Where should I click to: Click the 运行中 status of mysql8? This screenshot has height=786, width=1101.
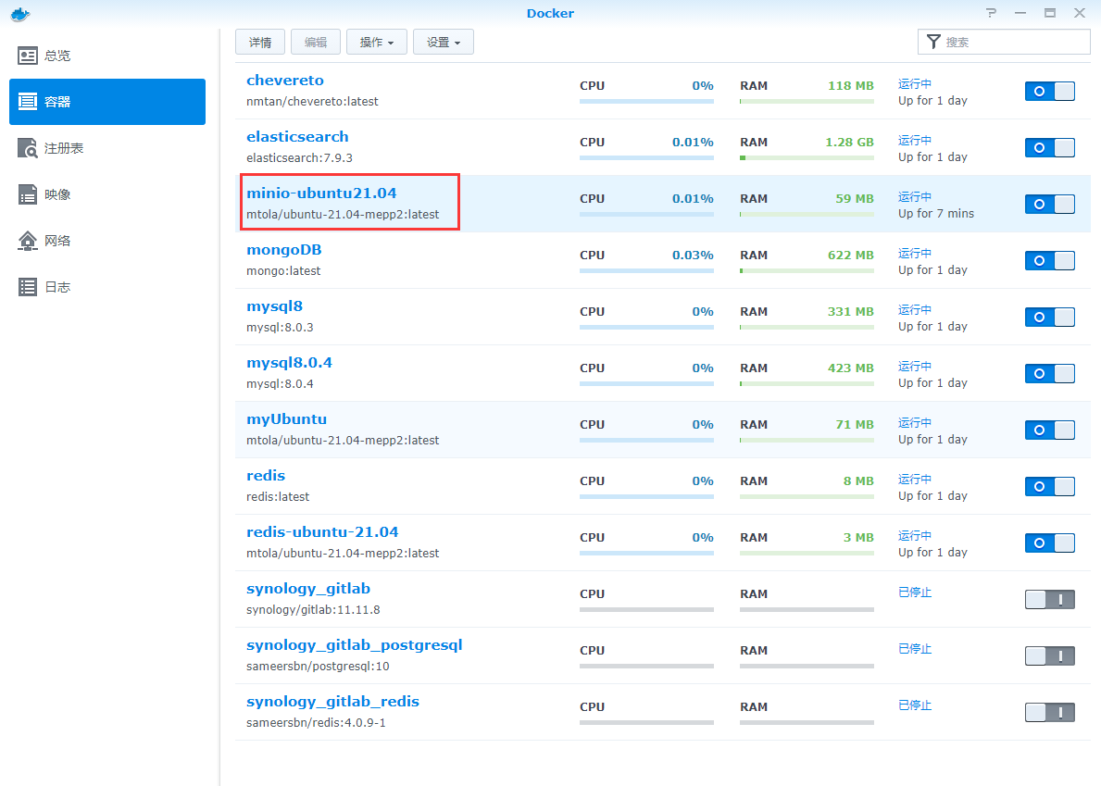pyautogui.click(x=915, y=309)
